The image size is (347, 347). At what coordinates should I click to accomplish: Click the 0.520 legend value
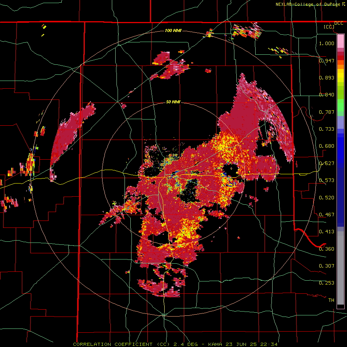point(327,197)
